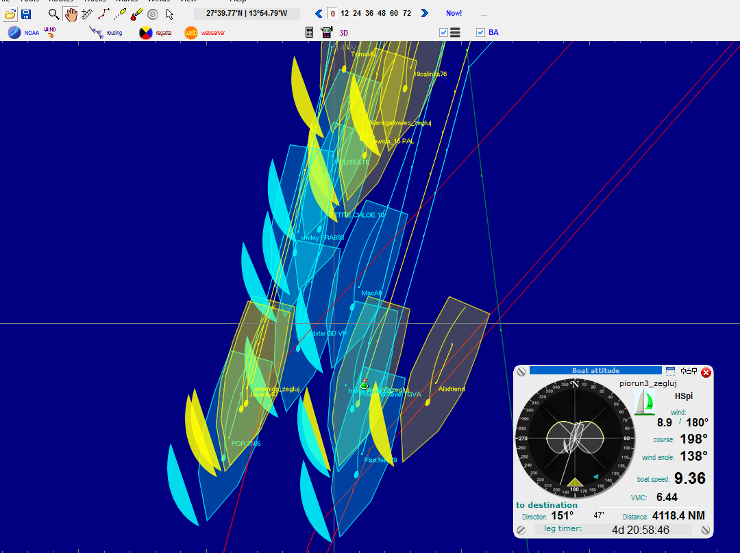Click the VMC value 6.44
The image size is (740, 553).
click(x=667, y=498)
